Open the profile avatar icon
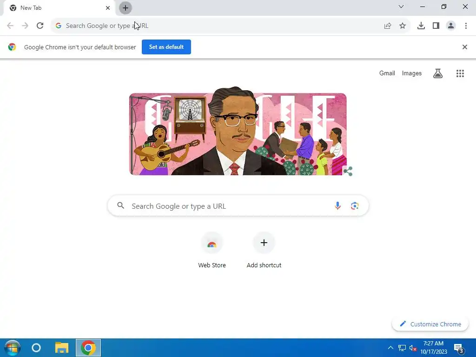The image size is (476, 357). point(451,26)
